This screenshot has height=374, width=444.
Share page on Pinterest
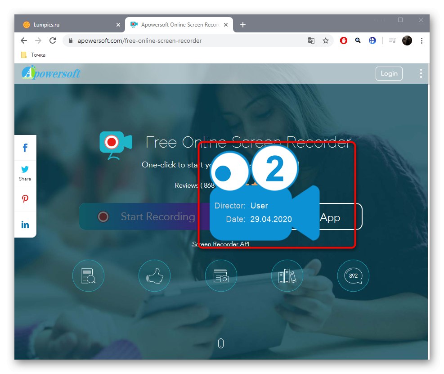click(x=25, y=198)
